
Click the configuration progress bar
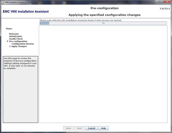(x=103, y=23)
